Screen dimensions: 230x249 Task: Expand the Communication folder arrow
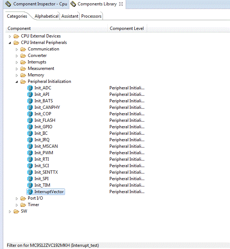[17, 49]
